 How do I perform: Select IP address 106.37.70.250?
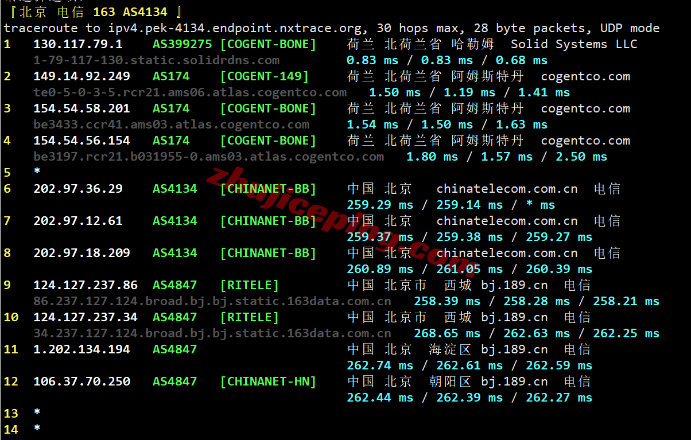point(81,381)
